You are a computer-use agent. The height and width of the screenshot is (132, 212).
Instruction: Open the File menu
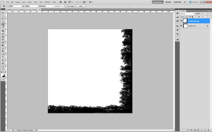pos(8,2)
